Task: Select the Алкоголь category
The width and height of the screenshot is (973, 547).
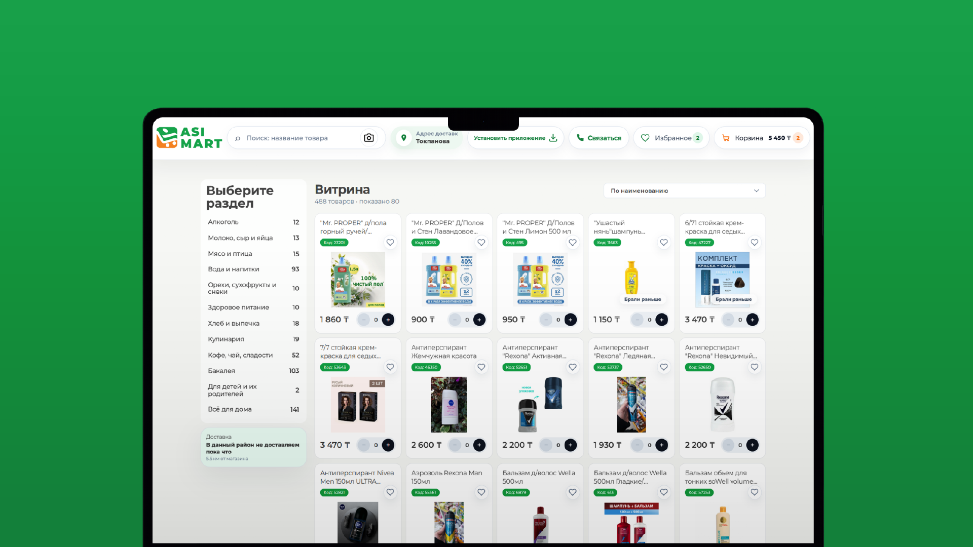Action: pyautogui.click(x=253, y=222)
